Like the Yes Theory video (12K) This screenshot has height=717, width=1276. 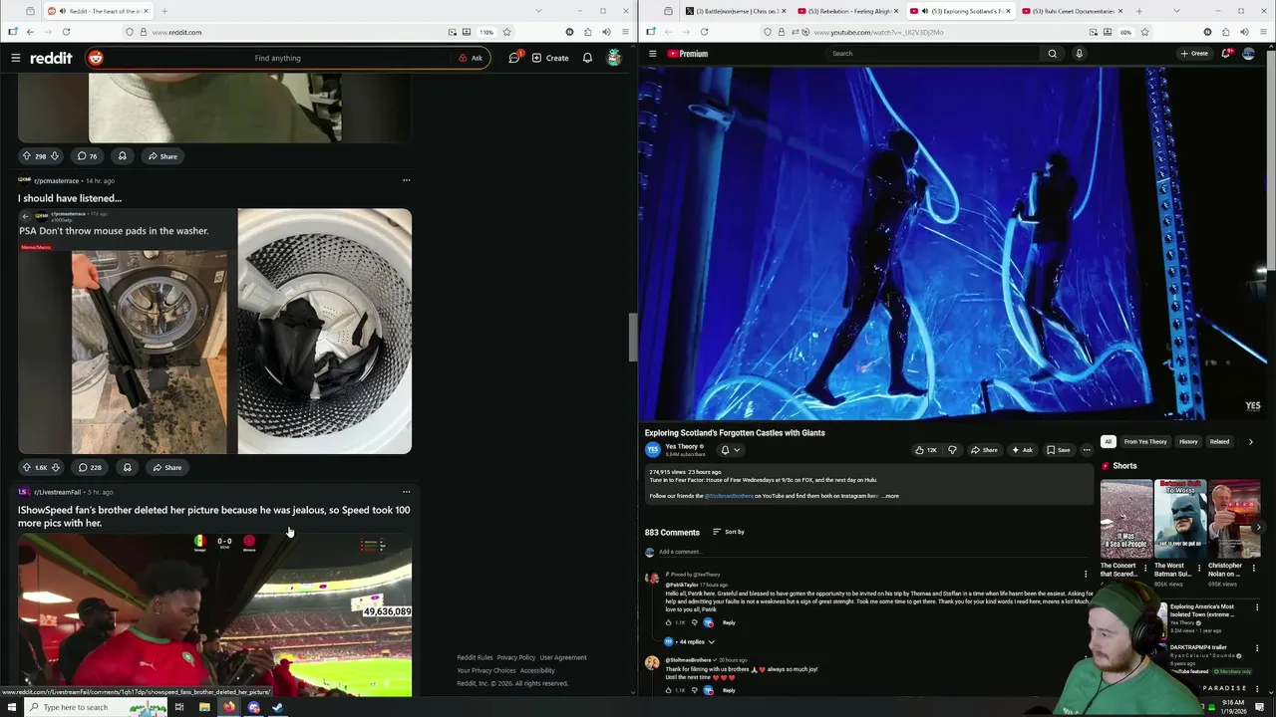926,450
